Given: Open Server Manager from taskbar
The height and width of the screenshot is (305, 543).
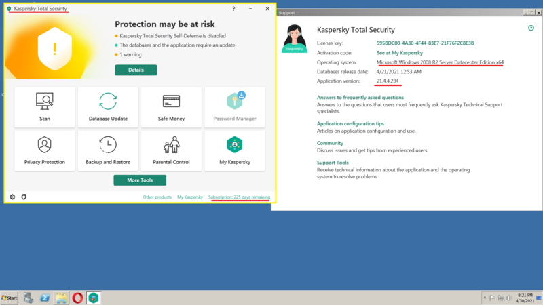Looking at the screenshot, I should click(x=29, y=298).
